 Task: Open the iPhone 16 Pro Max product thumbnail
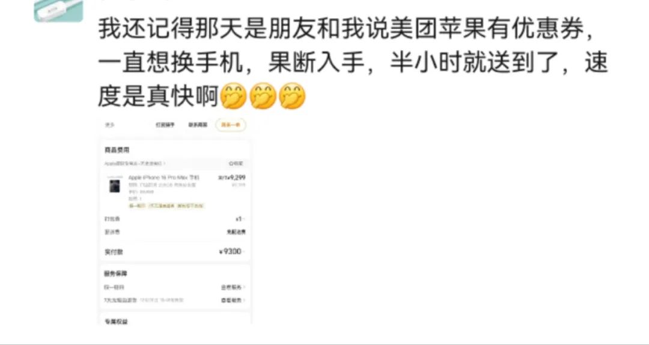coord(114,185)
